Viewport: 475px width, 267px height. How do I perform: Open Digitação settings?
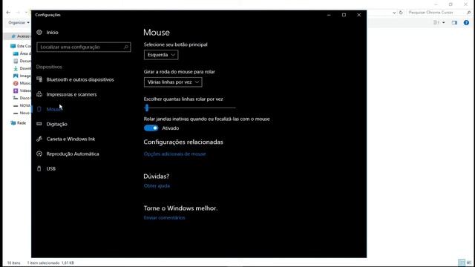click(56, 124)
